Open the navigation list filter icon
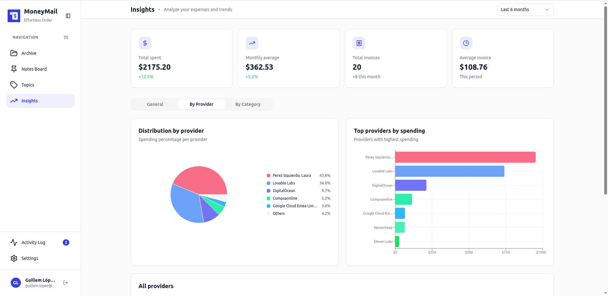 click(x=66, y=37)
